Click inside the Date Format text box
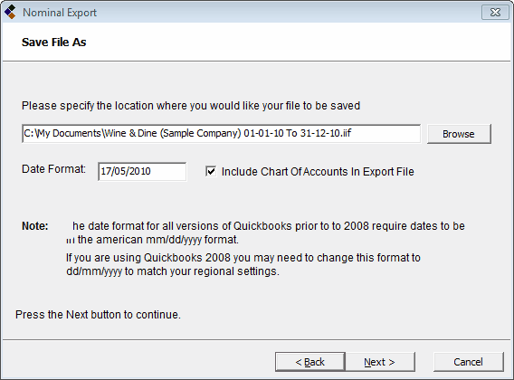 coord(142,172)
